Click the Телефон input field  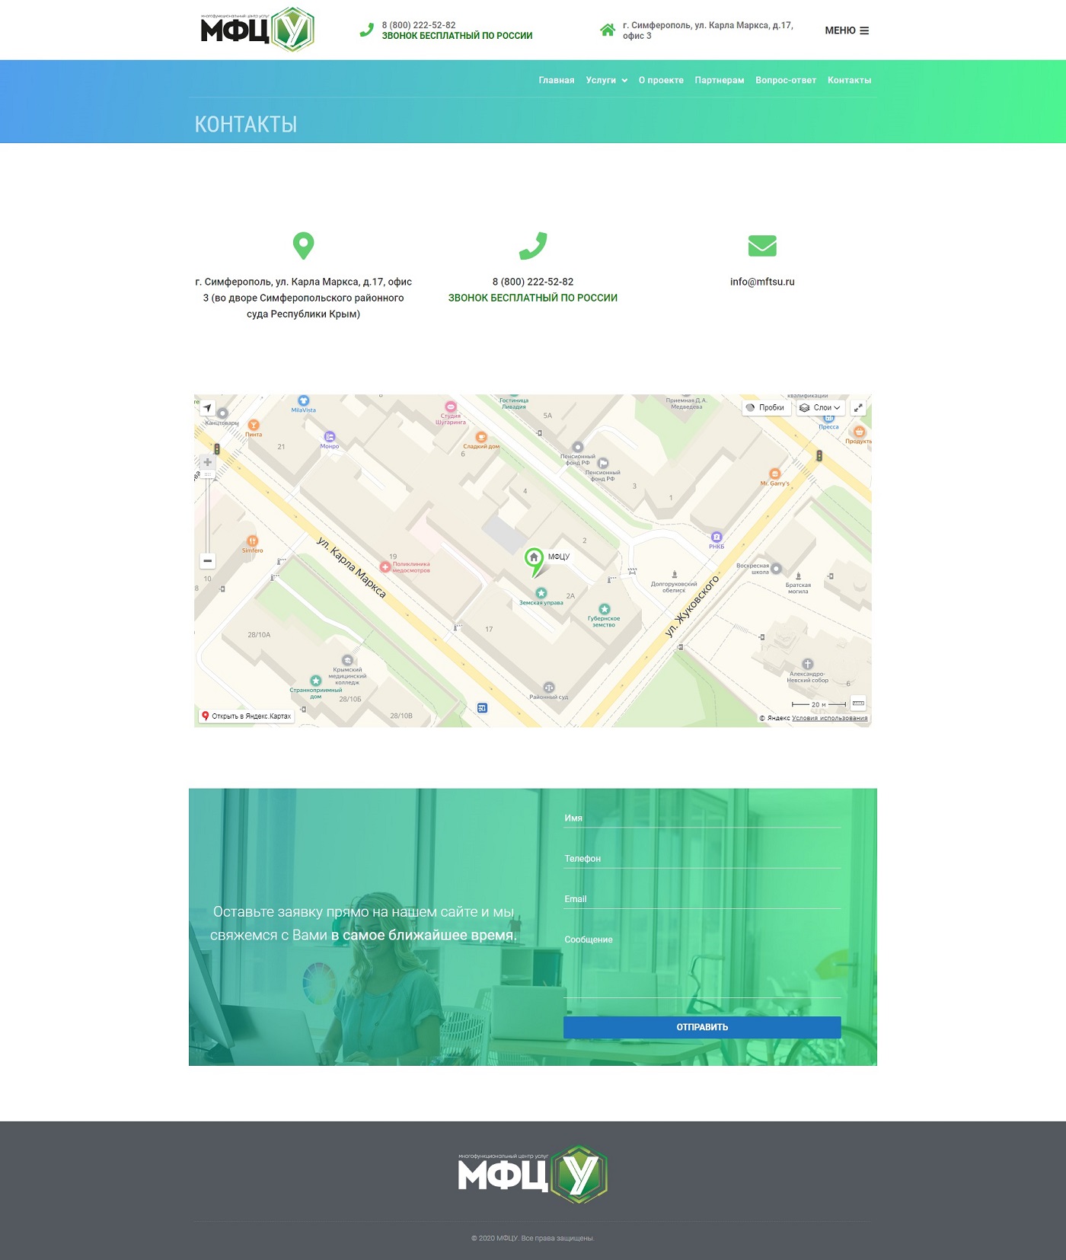[x=702, y=858]
